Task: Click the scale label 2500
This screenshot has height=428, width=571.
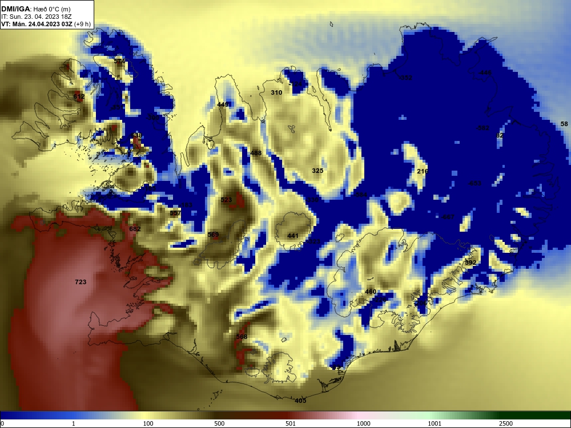Action: pos(506,423)
